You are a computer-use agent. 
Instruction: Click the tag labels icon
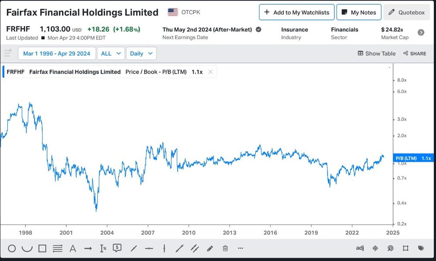coord(421,248)
